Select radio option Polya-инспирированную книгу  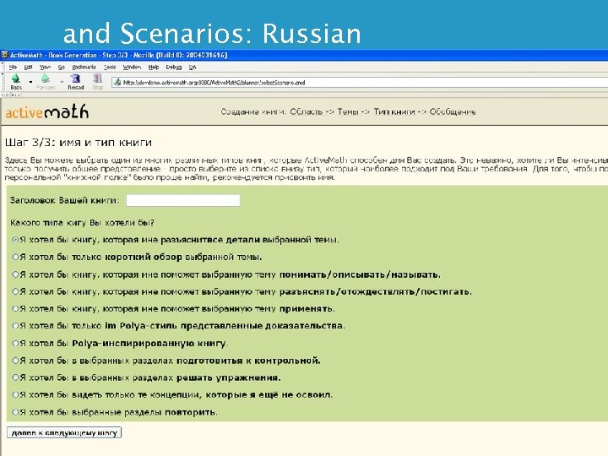click(x=15, y=343)
